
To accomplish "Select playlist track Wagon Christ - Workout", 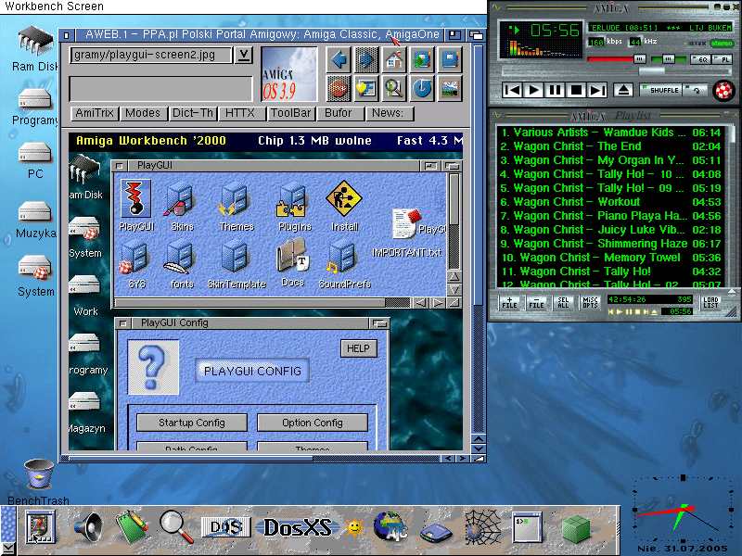I will (x=610, y=202).
